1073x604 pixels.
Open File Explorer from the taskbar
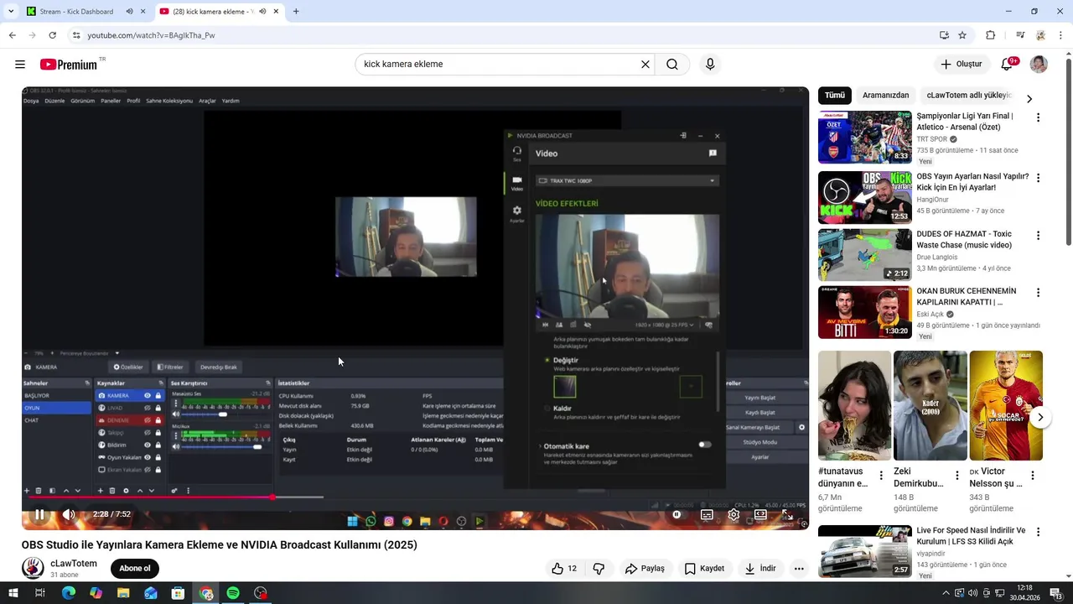point(123,593)
